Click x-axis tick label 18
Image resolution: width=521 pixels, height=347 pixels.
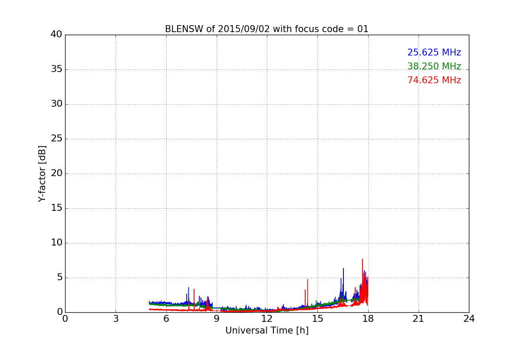pos(368,318)
